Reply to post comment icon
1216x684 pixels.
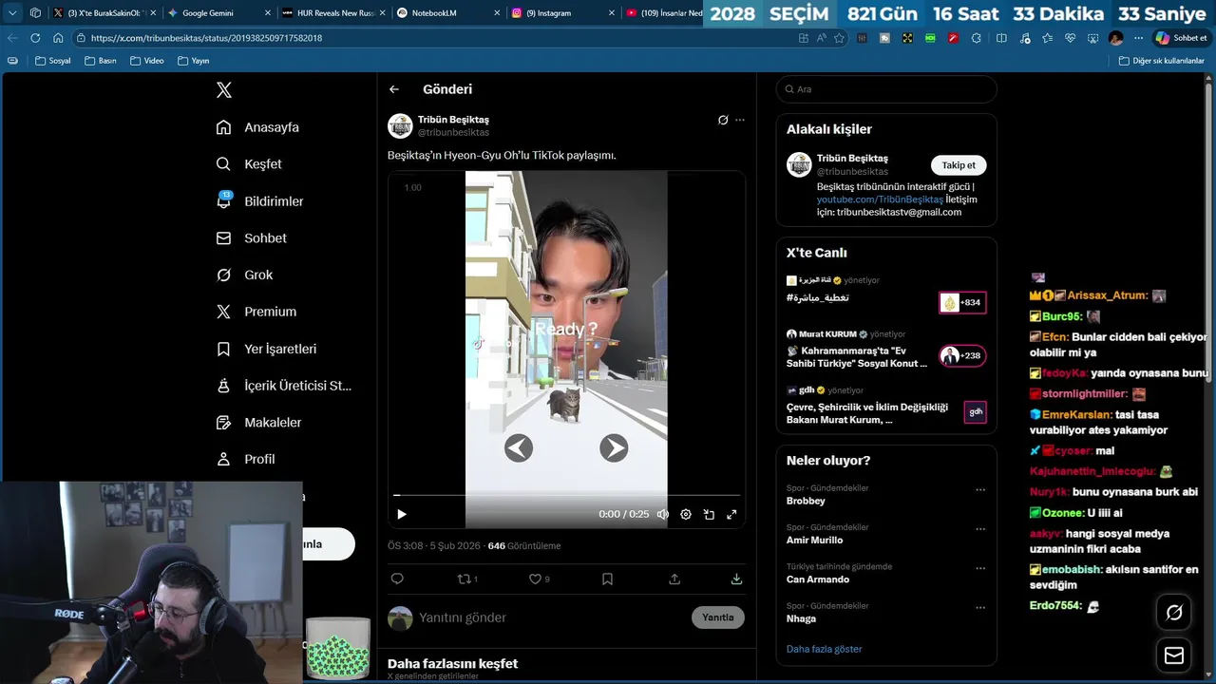tap(397, 579)
